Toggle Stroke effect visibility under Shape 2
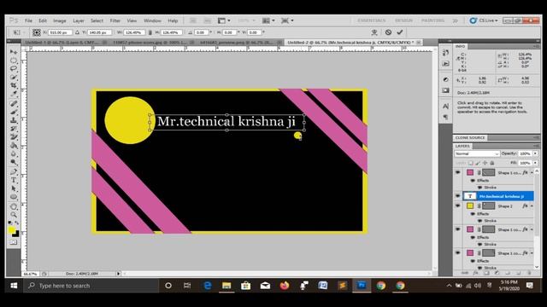 [479, 221]
